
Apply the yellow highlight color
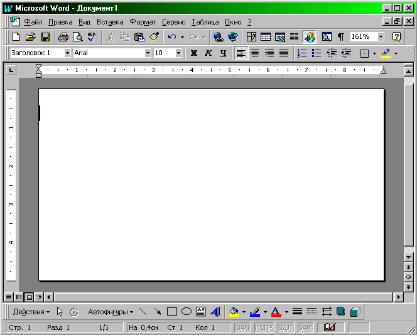(385, 53)
